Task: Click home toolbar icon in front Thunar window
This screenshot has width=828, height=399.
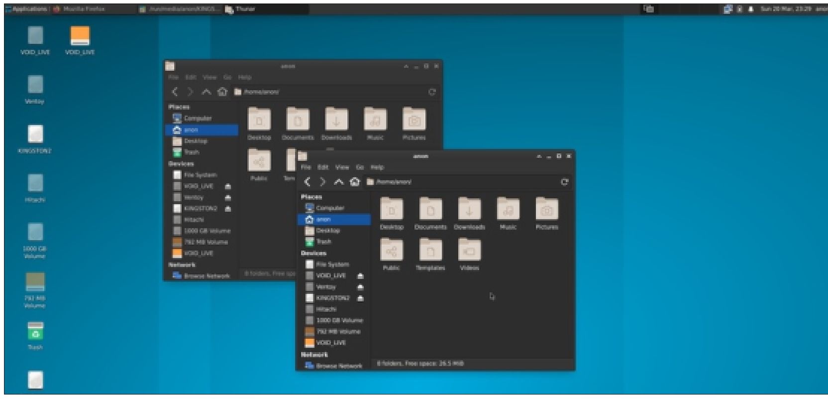Action: pos(354,182)
